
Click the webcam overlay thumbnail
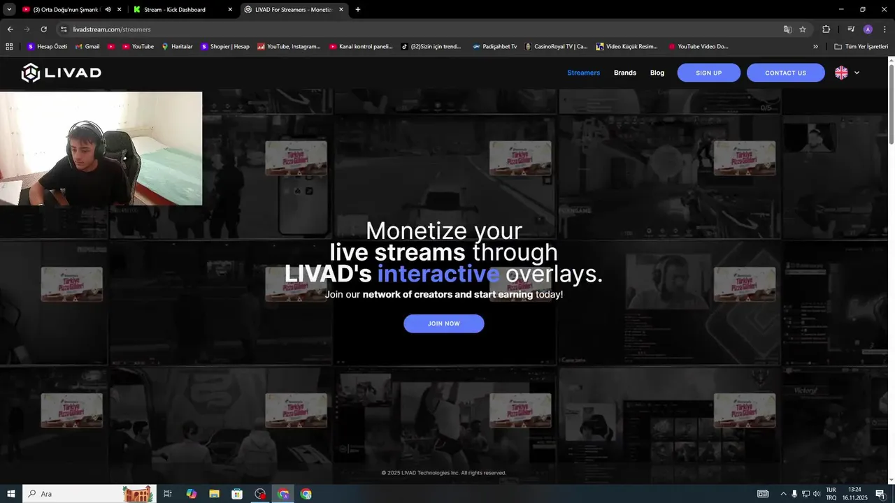[101, 148]
